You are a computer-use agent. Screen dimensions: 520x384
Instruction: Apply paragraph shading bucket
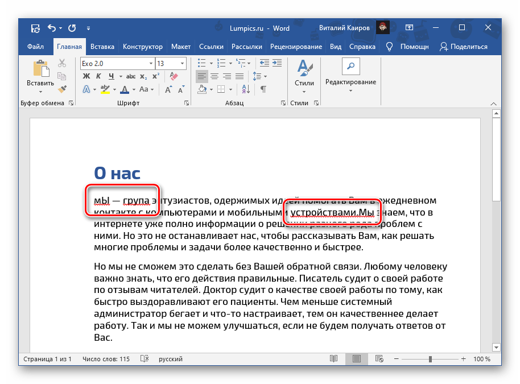point(202,89)
